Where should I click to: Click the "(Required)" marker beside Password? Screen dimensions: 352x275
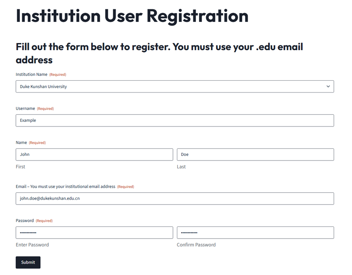point(44,221)
